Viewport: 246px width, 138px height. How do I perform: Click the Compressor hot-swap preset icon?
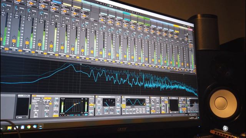(x=92, y=97)
